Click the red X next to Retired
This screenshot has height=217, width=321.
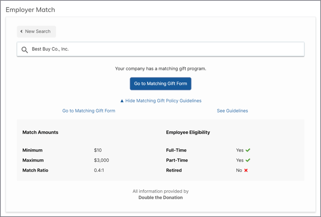point(246,170)
